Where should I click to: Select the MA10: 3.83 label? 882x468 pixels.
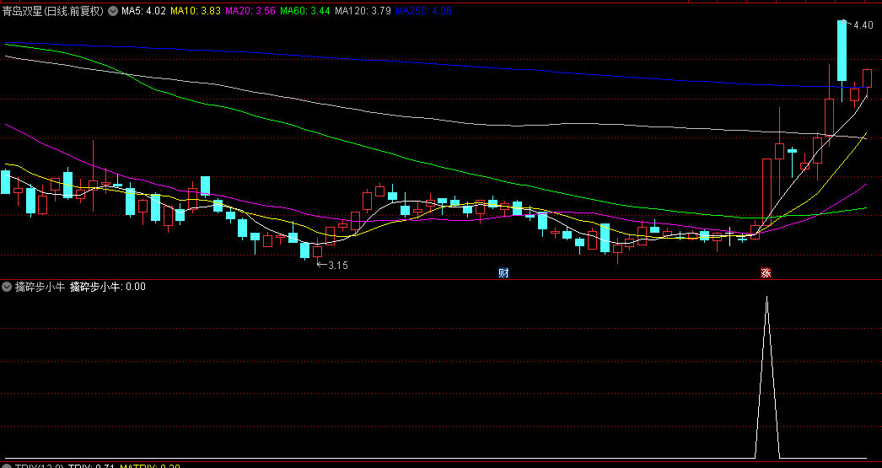pos(195,11)
